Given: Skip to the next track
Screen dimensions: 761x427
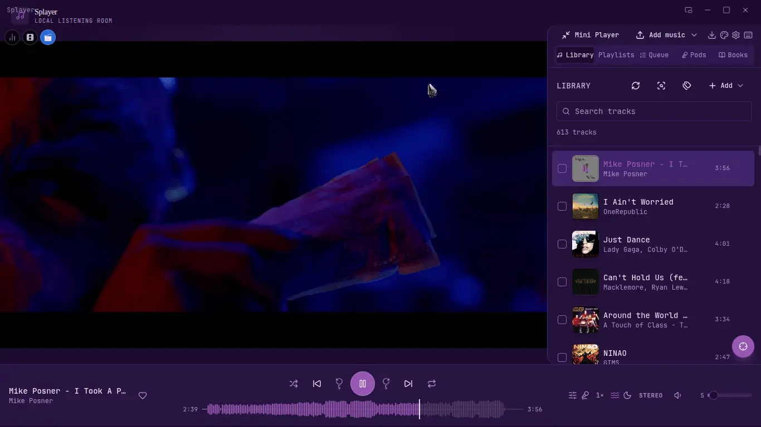Looking at the screenshot, I should click(408, 384).
